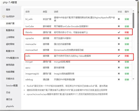139x111 pixels.
Task: Uninstall the fileinfo extension
Action: 127,32
